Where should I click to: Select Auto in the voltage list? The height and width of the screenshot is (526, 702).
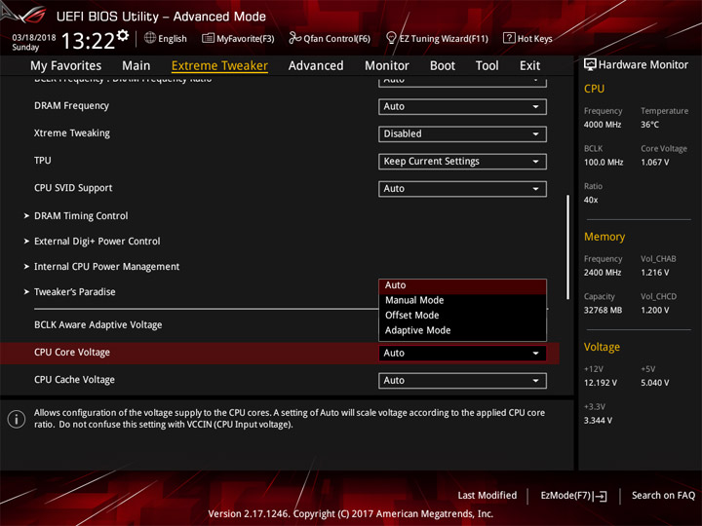(x=462, y=285)
